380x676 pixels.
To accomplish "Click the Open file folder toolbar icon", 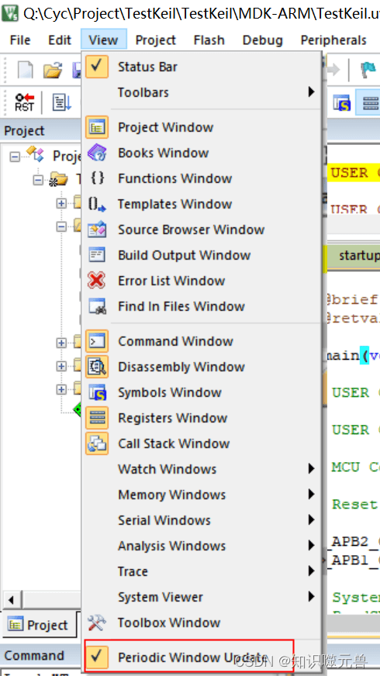I will (53, 70).
